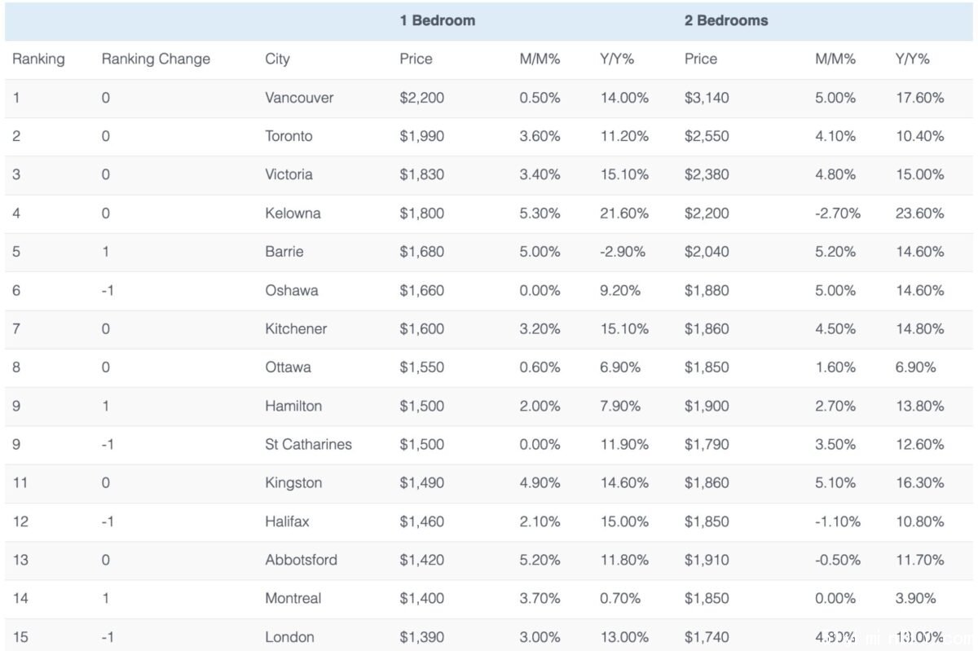Click the Hamilton city cell
This screenshot has width=978, height=651.
[x=293, y=406]
